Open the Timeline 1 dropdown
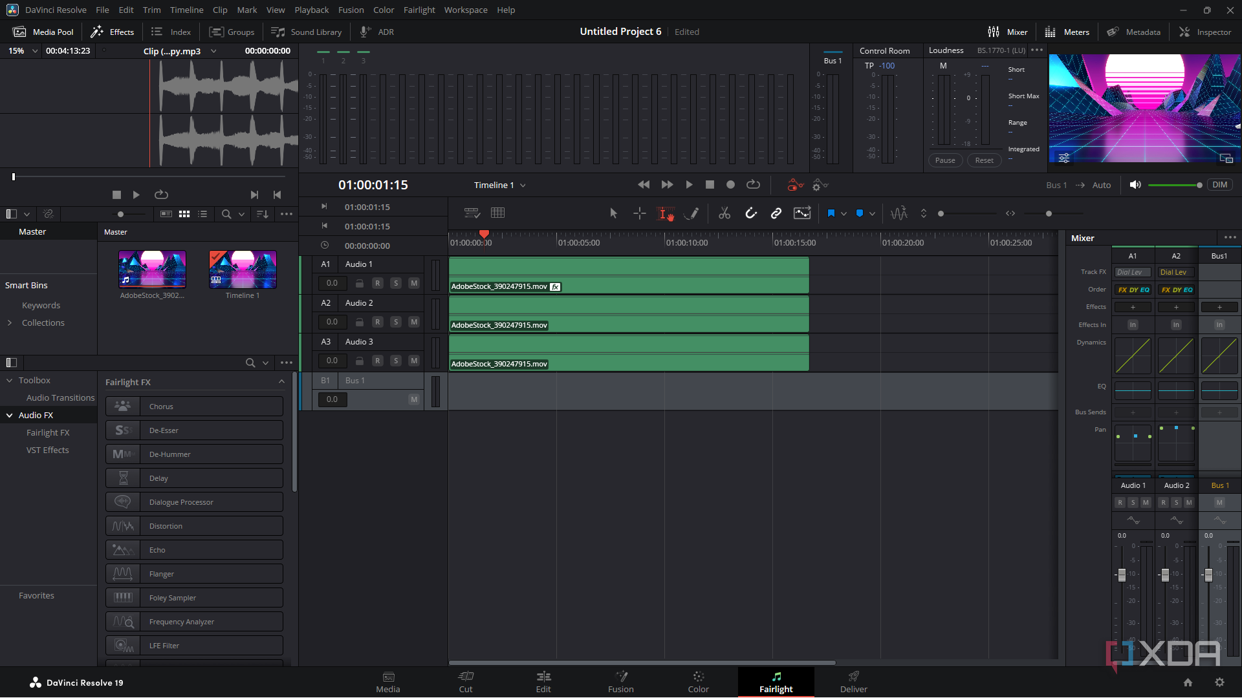Image resolution: width=1242 pixels, height=698 pixels. [499, 185]
